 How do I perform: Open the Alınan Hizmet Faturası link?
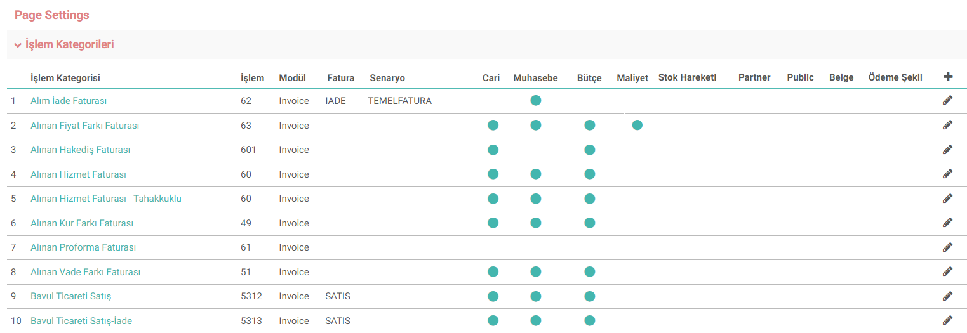click(79, 174)
